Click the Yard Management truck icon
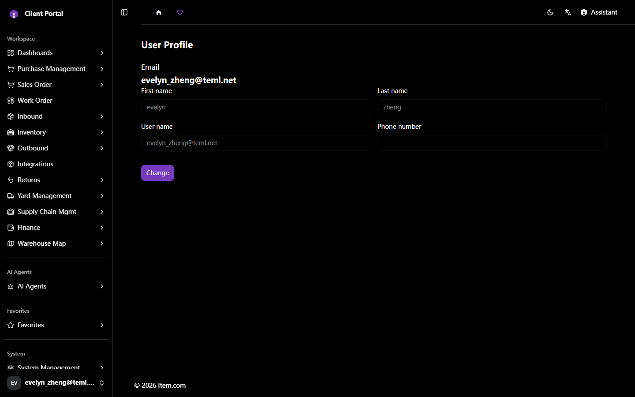The height and width of the screenshot is (397, 635). (11, 196)
